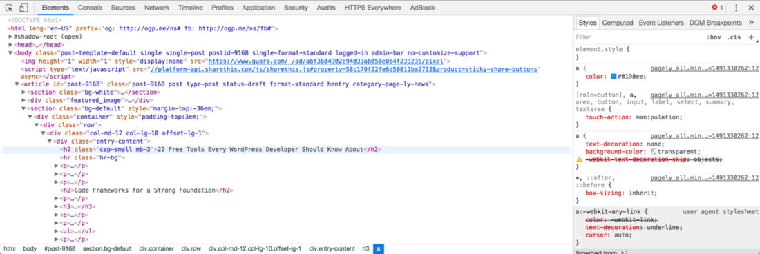Open the HTTPS Everywhere tab

372,8
